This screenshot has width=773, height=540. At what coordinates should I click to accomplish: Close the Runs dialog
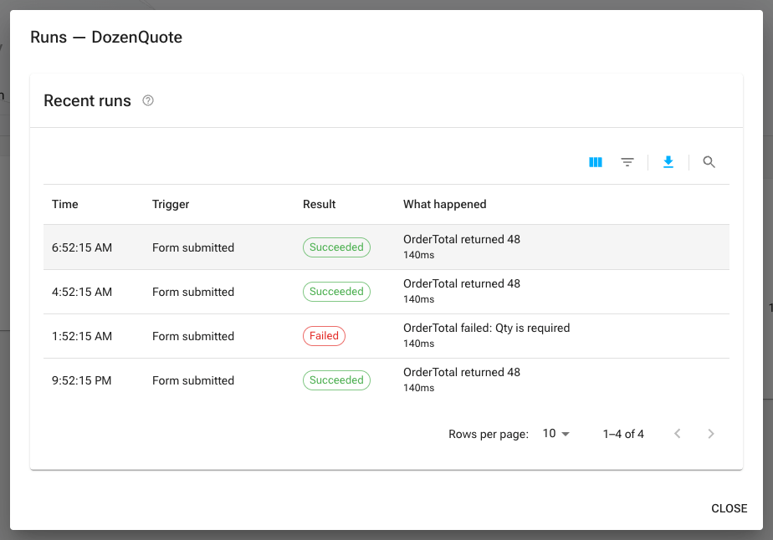pos(729,508)
